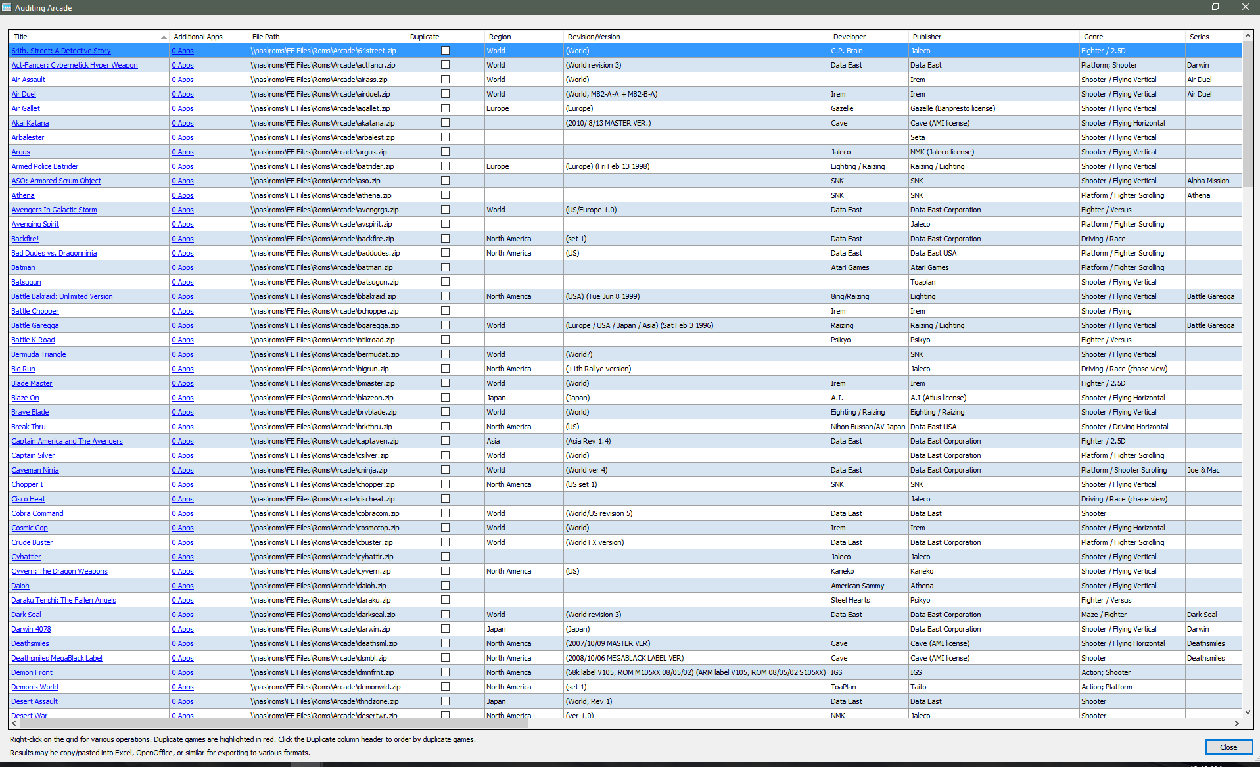Tick the Duplicate checkbox for Cobra Command
The height and width of the screenshot is (767, 1260).
pos(445,513)
